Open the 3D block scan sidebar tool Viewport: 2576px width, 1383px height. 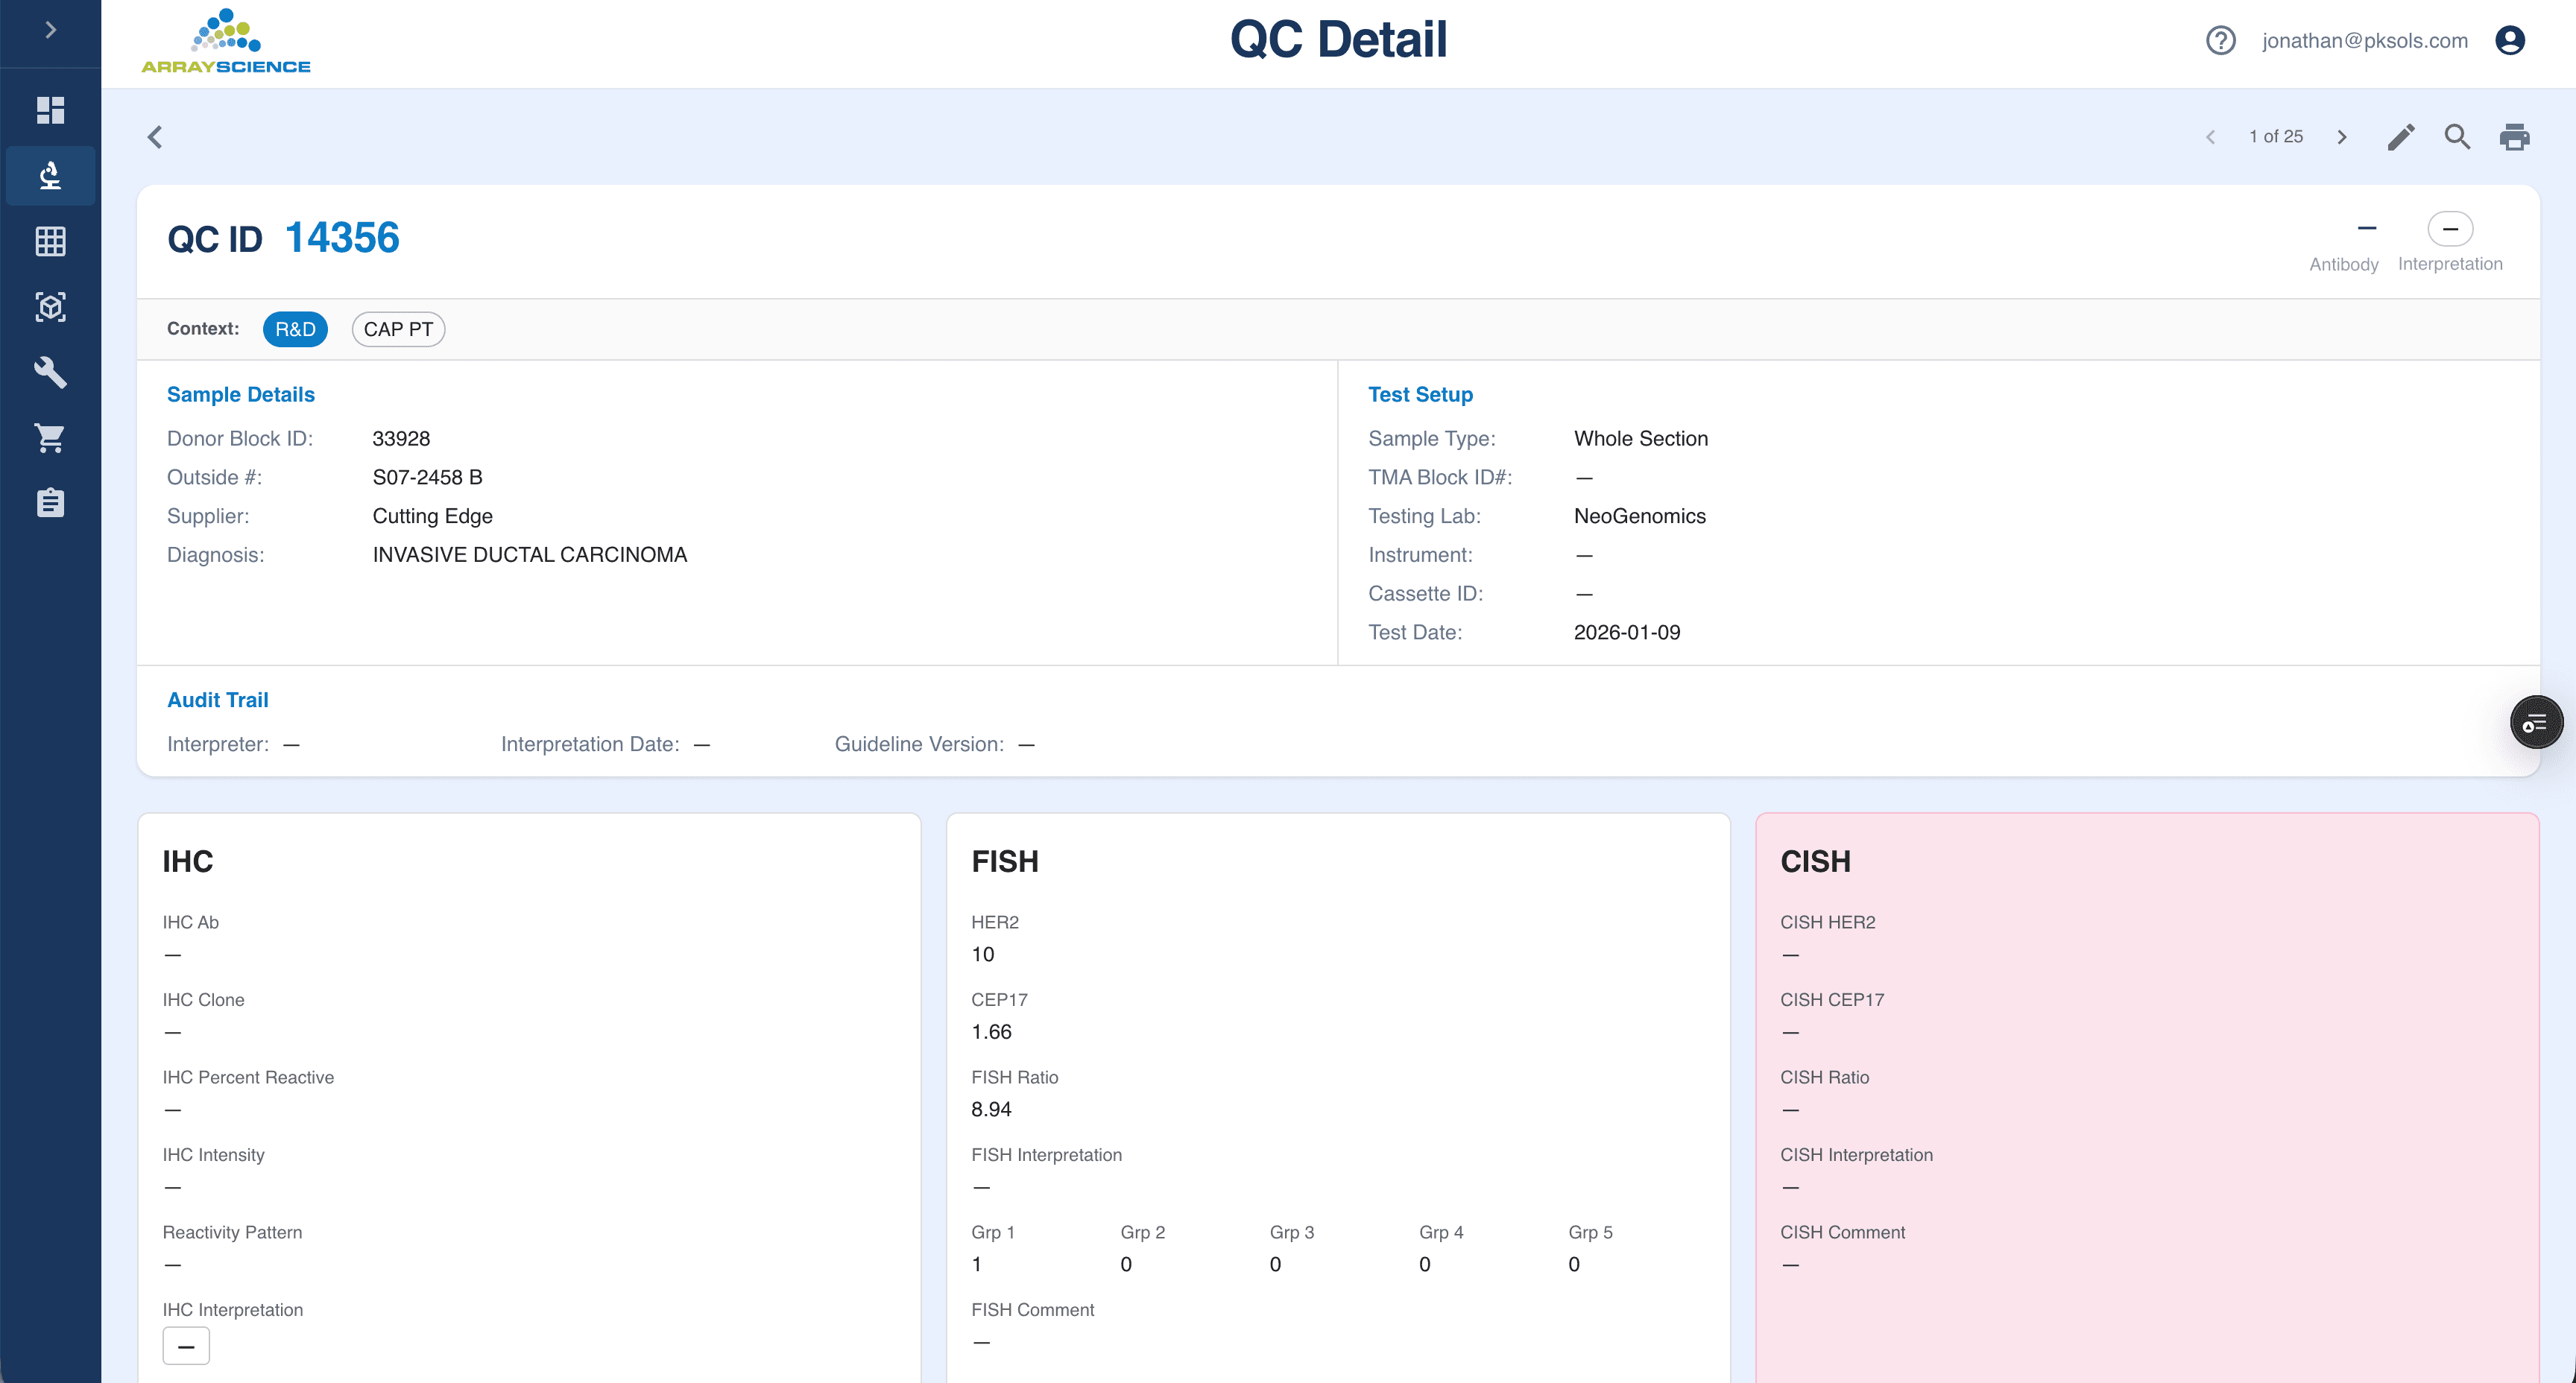pyautogui.click(x=50, y=307)
